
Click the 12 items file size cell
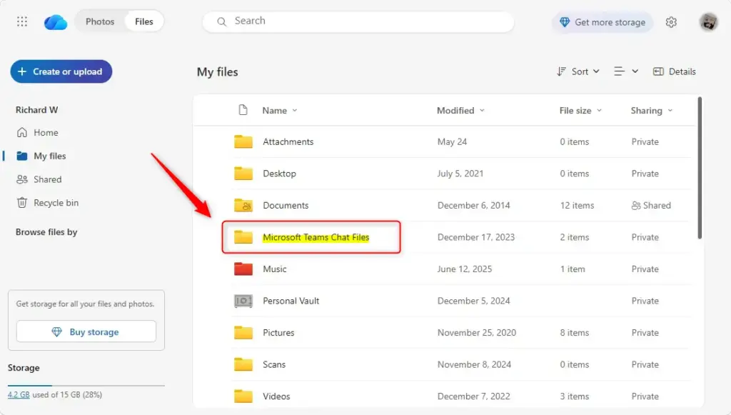tap(577, 205)
